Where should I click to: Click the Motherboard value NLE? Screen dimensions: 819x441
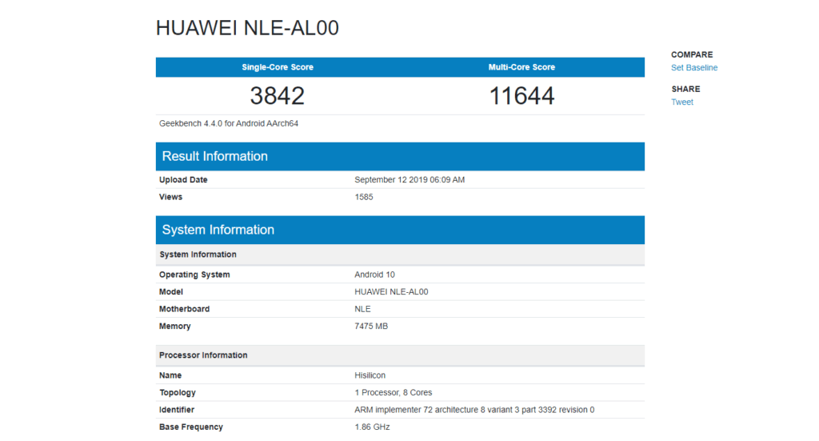pos(362,309)
